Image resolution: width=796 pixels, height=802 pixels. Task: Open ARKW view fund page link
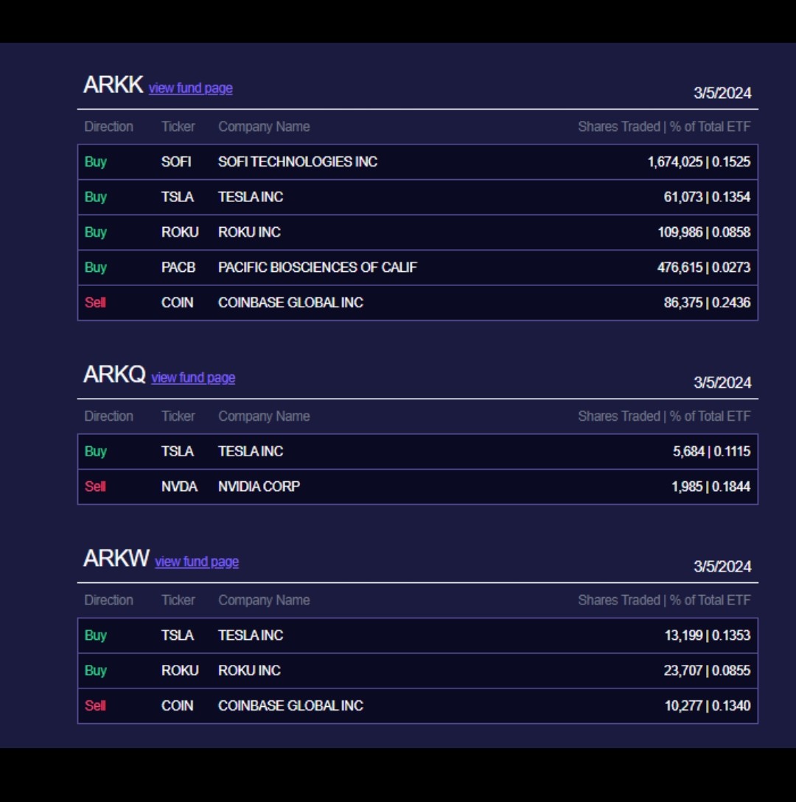click(x=197, y=562)
